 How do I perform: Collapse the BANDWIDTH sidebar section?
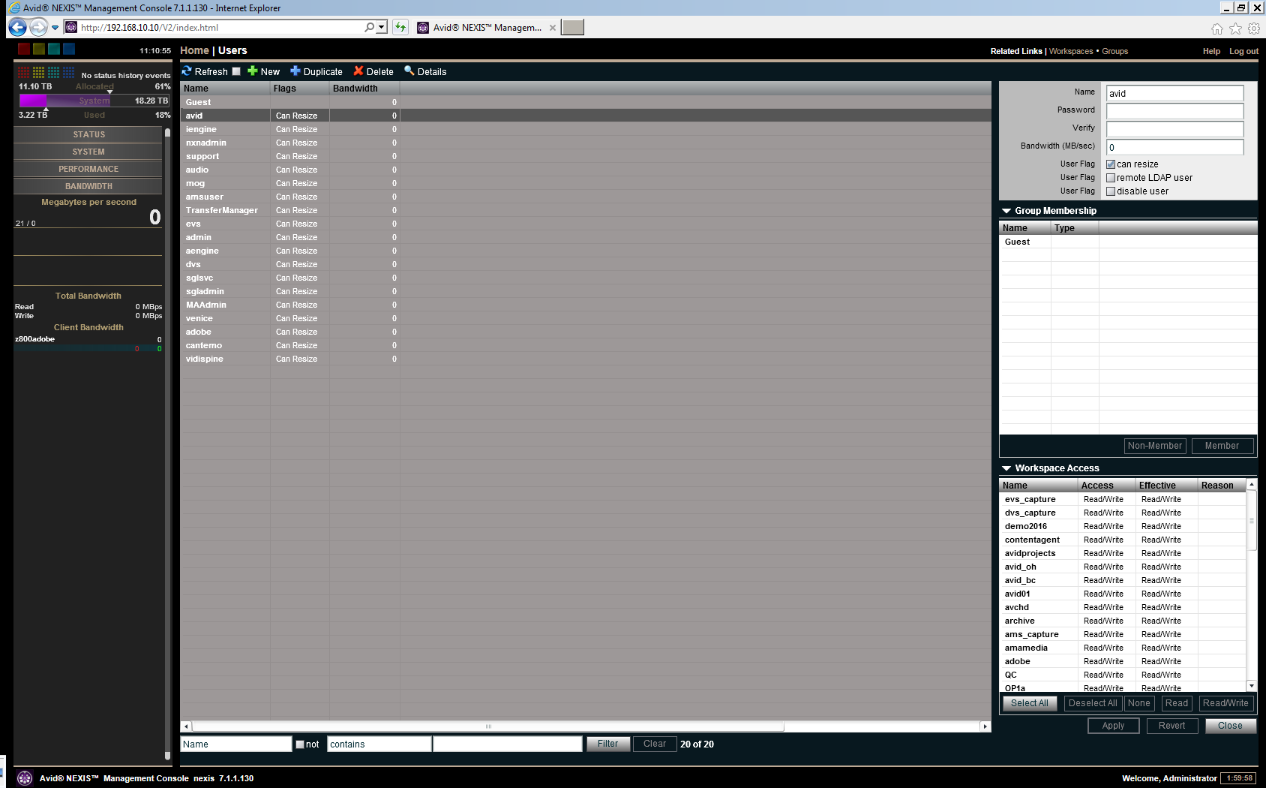tap(88, 186)
